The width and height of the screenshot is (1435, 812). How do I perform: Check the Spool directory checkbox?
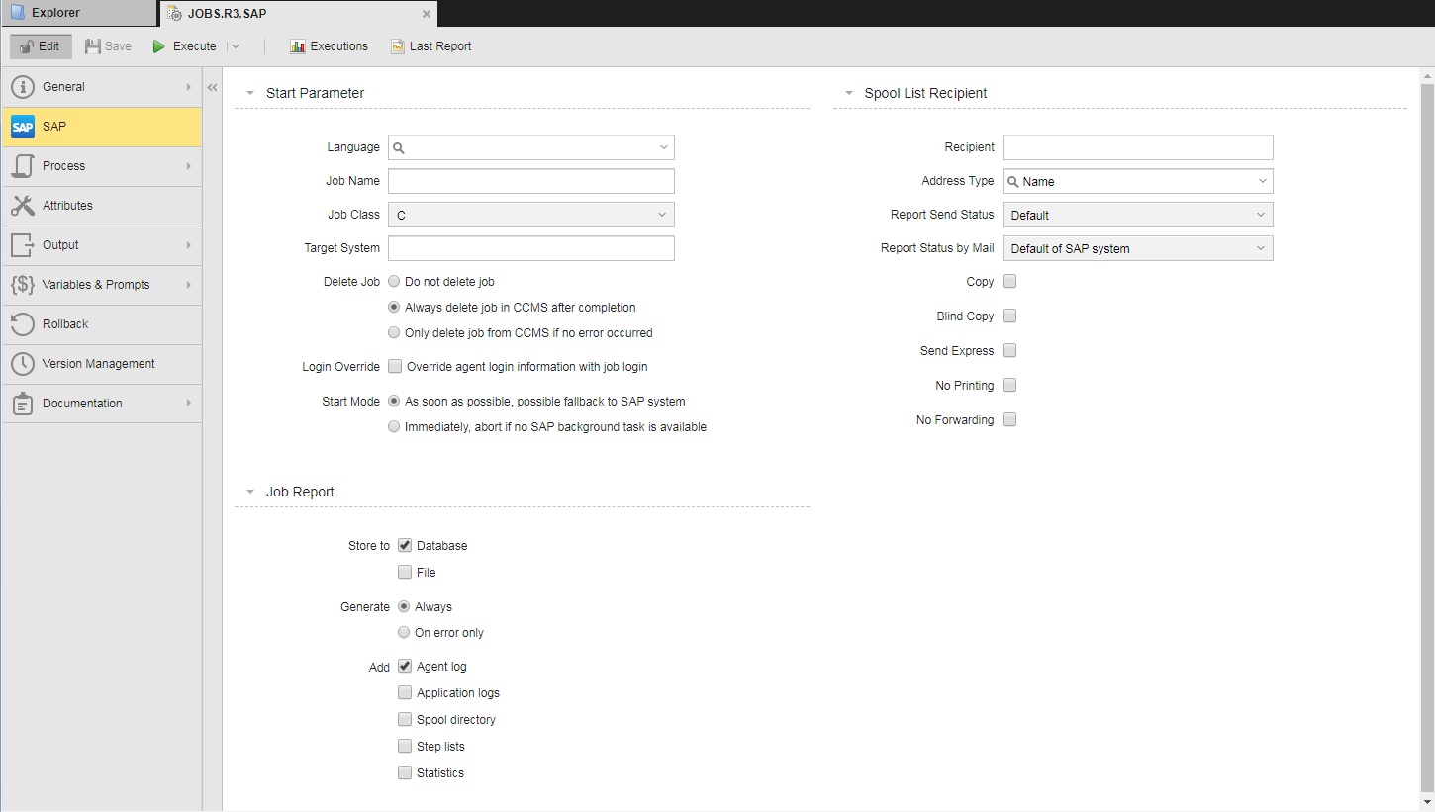pyautogui.click(x=405, y=719)
